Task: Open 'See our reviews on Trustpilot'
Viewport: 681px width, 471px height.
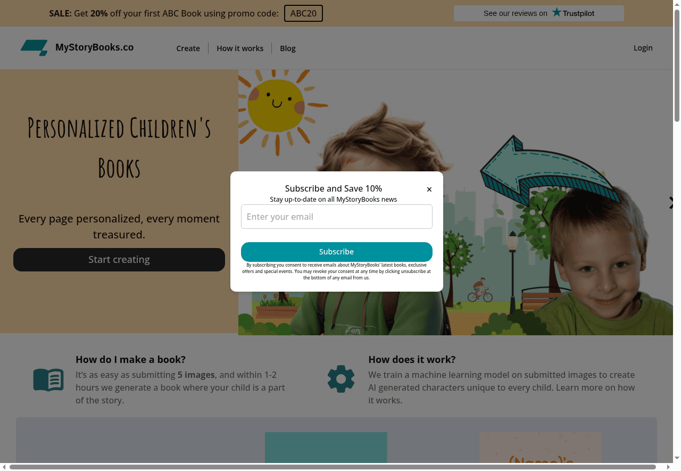Action: (x=538, y=13)
